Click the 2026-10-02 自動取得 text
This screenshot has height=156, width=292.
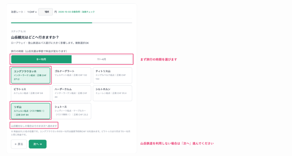[69, 12]
